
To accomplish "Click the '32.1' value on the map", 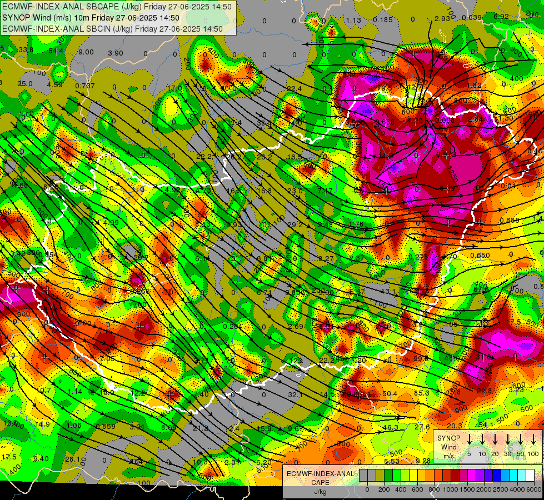I will tap(295, 395).
